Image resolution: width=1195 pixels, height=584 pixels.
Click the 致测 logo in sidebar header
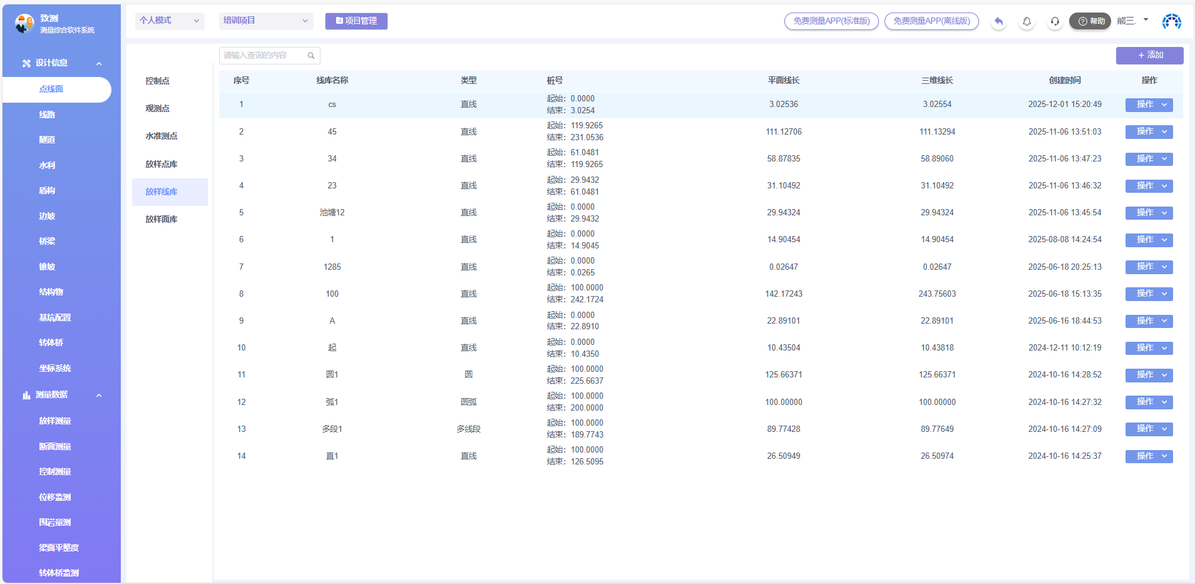24,24
